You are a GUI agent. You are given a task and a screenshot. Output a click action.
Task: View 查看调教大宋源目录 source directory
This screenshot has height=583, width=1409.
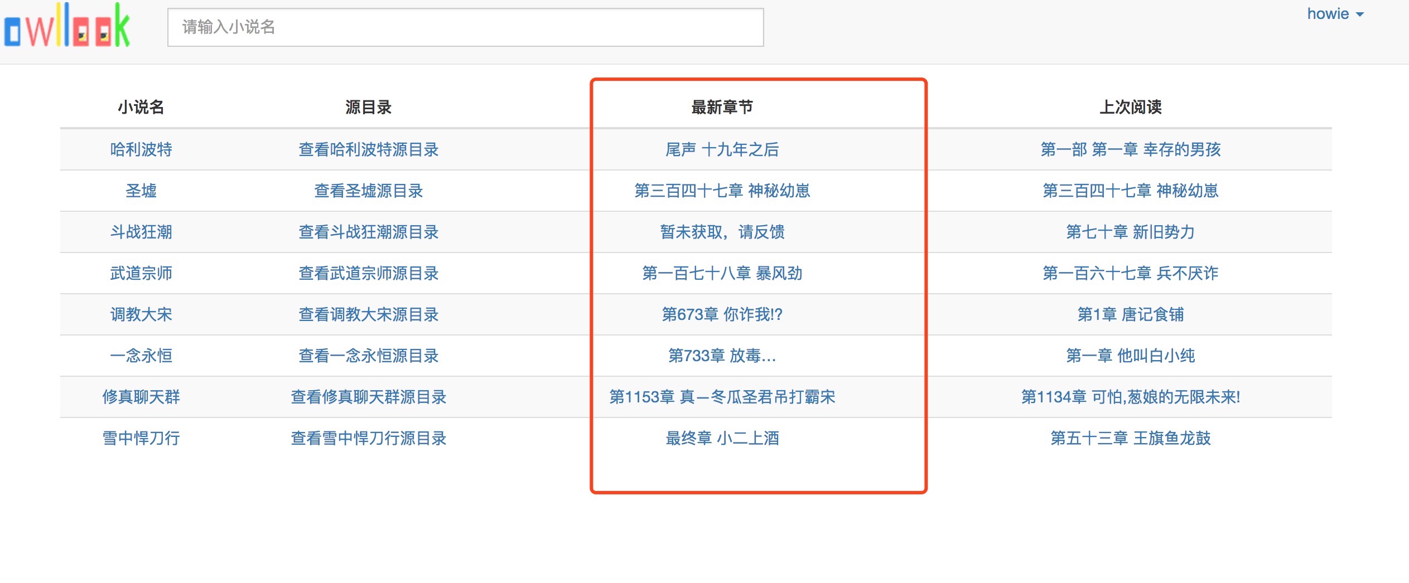coord(368,314)
